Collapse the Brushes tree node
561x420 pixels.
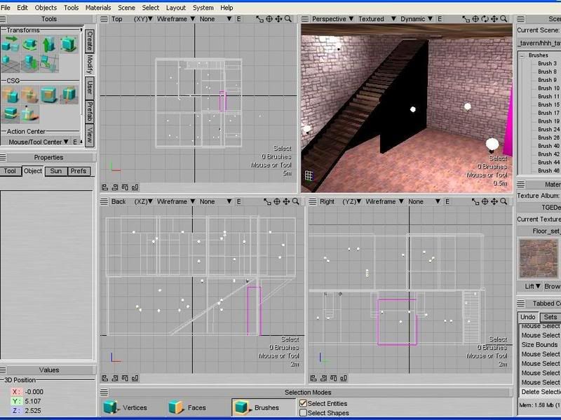click(x=522, y=55)
